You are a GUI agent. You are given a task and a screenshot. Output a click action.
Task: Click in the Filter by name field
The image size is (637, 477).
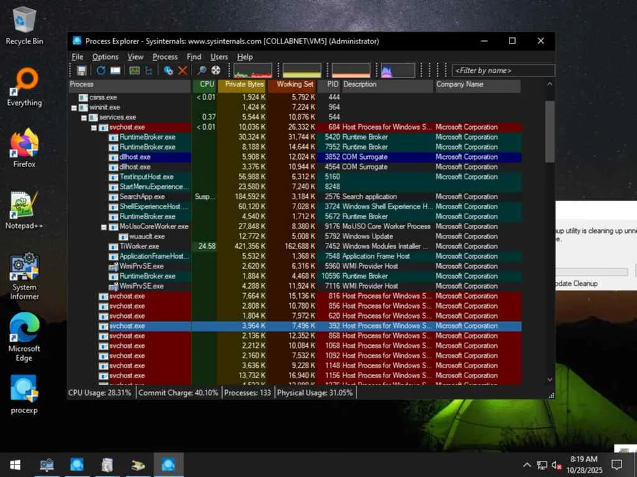[503, 71]
